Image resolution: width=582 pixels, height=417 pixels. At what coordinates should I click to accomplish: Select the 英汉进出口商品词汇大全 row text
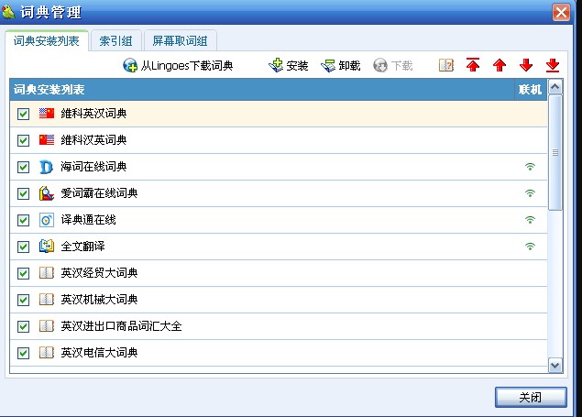coord(121,326)
